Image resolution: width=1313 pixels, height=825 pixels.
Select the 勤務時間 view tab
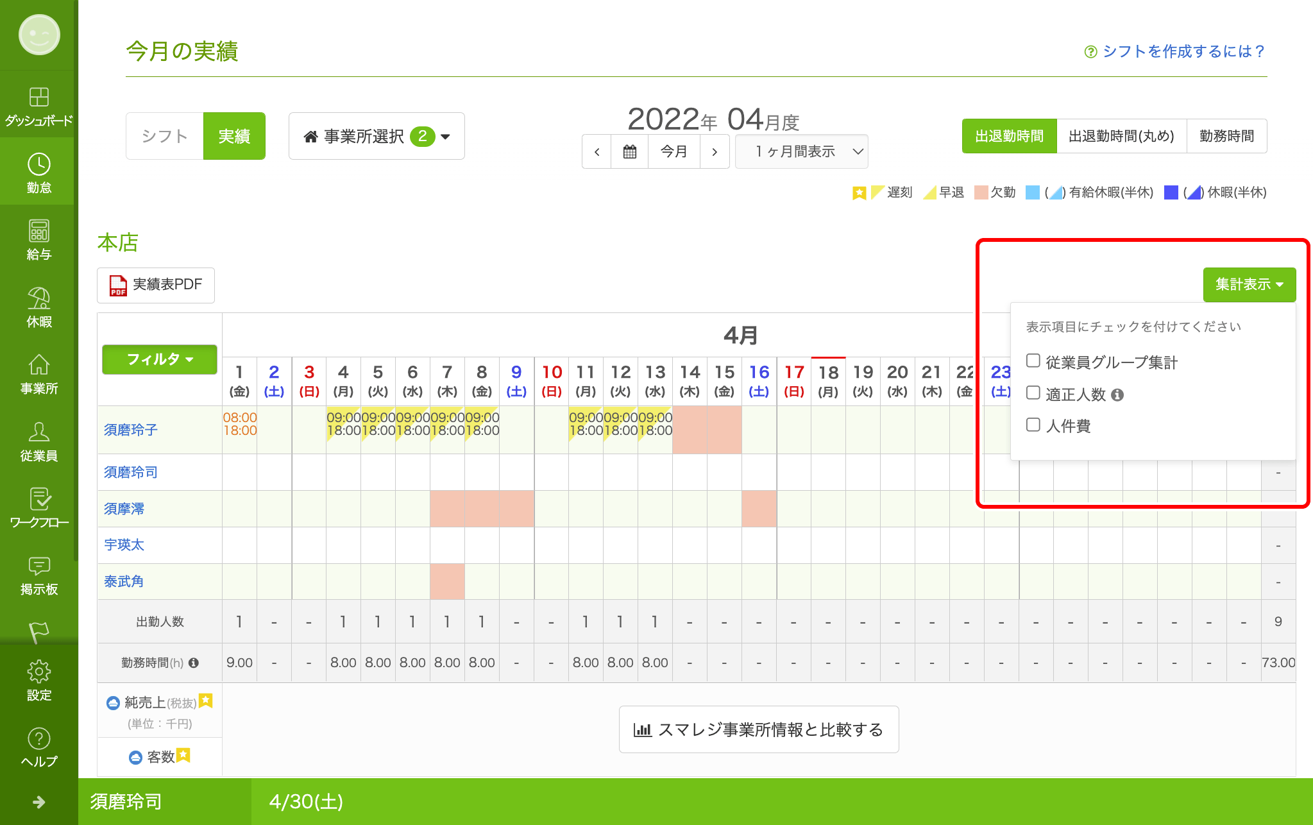pos(1226,136)
